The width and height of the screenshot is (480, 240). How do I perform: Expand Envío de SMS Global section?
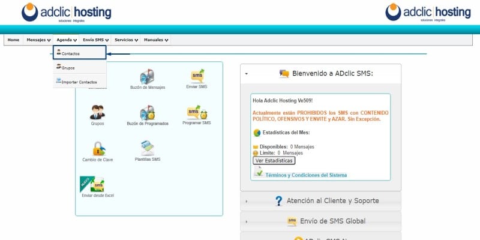(320, 221)
